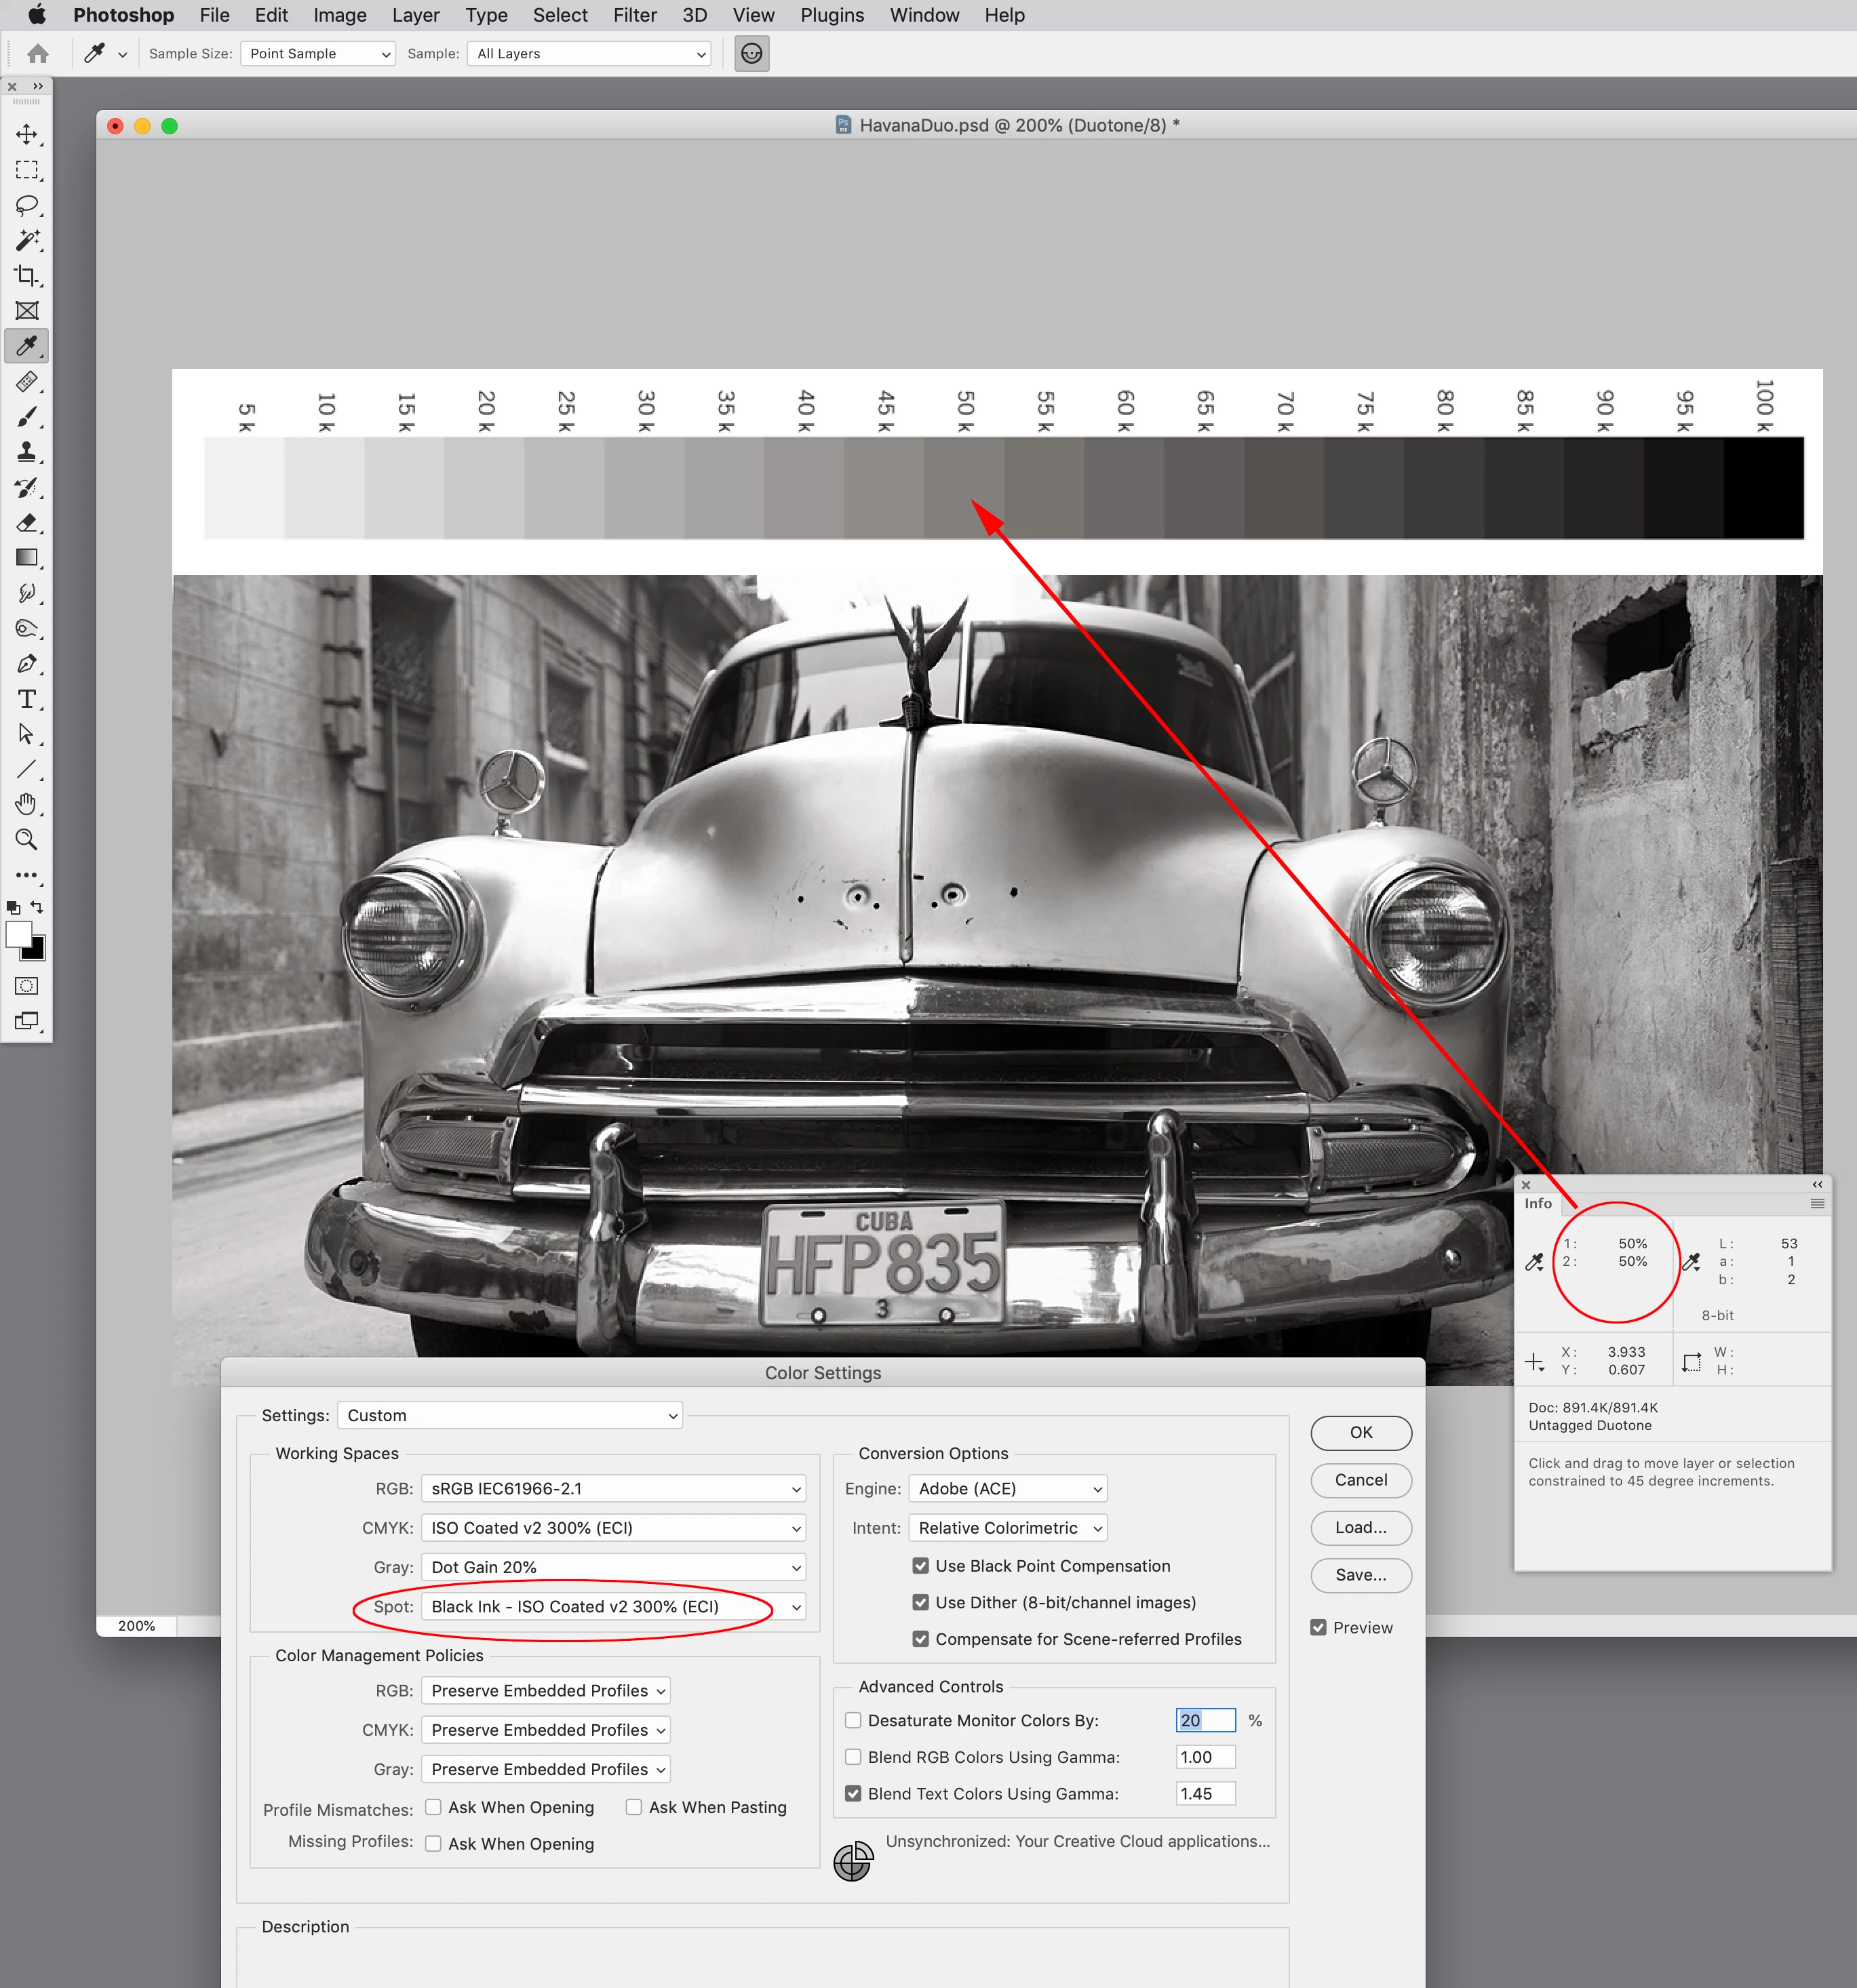The width and height of the screenshot is (1857, 1988).
Task: Expand the Intent dropdown
Action: (x=1008, y=1528)
